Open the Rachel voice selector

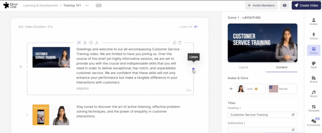click(282, 89)
